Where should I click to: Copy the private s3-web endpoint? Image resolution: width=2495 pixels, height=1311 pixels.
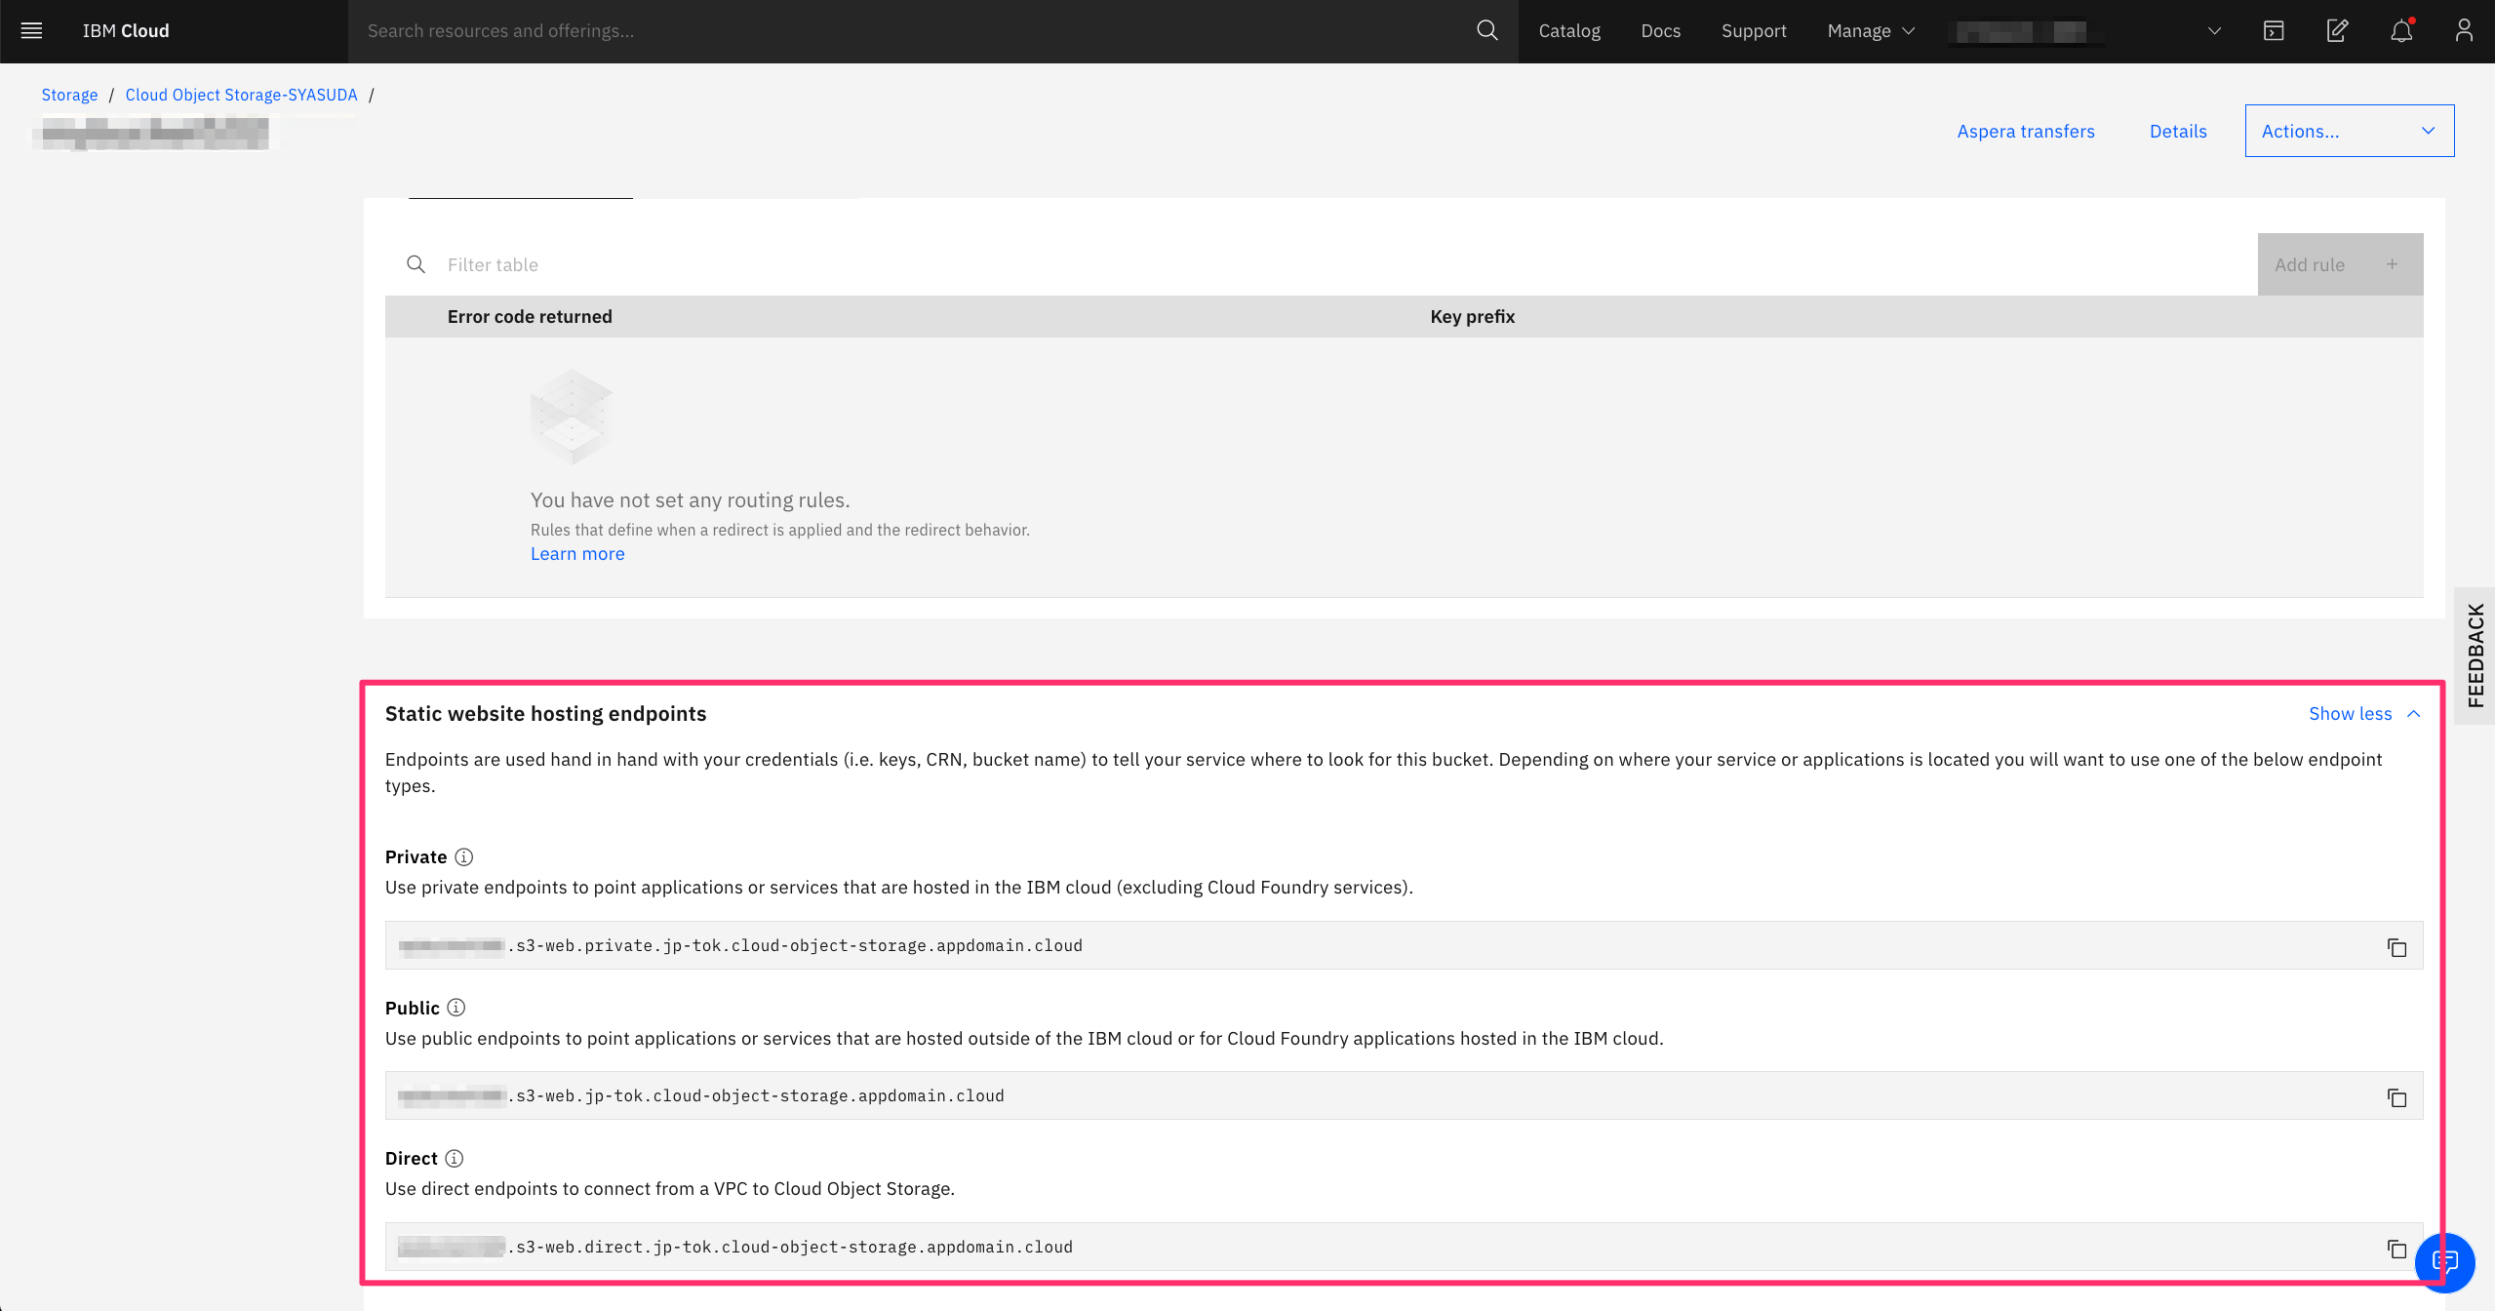click(x=2396, y=947)
